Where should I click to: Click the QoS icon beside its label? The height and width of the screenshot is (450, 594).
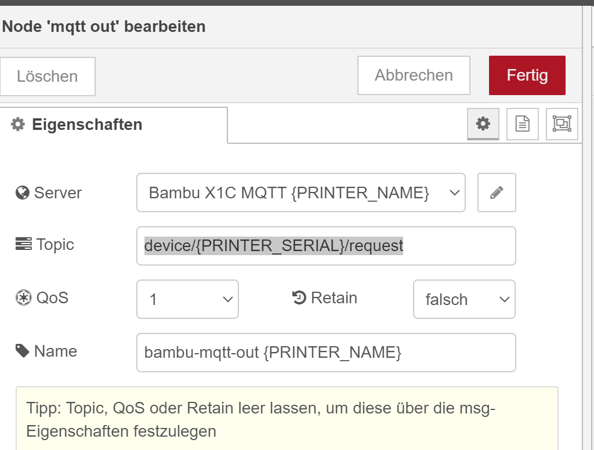pyautogui.click(x=23, y=297)
